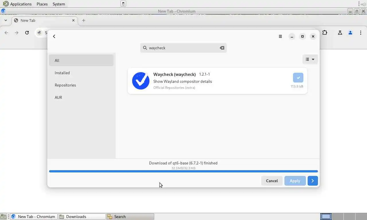Click the version 1.2.1-1 text
The image size is (367, 220).
(x=204, y=74)
